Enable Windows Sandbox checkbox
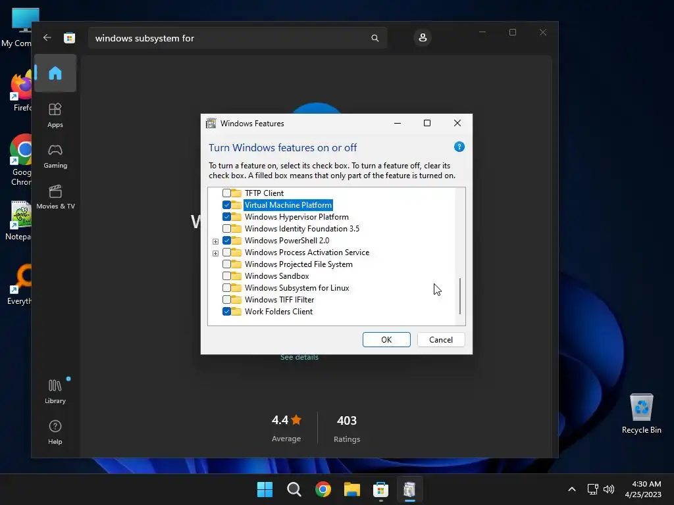Screen dimensions: 674x505 tap(226, 276)
